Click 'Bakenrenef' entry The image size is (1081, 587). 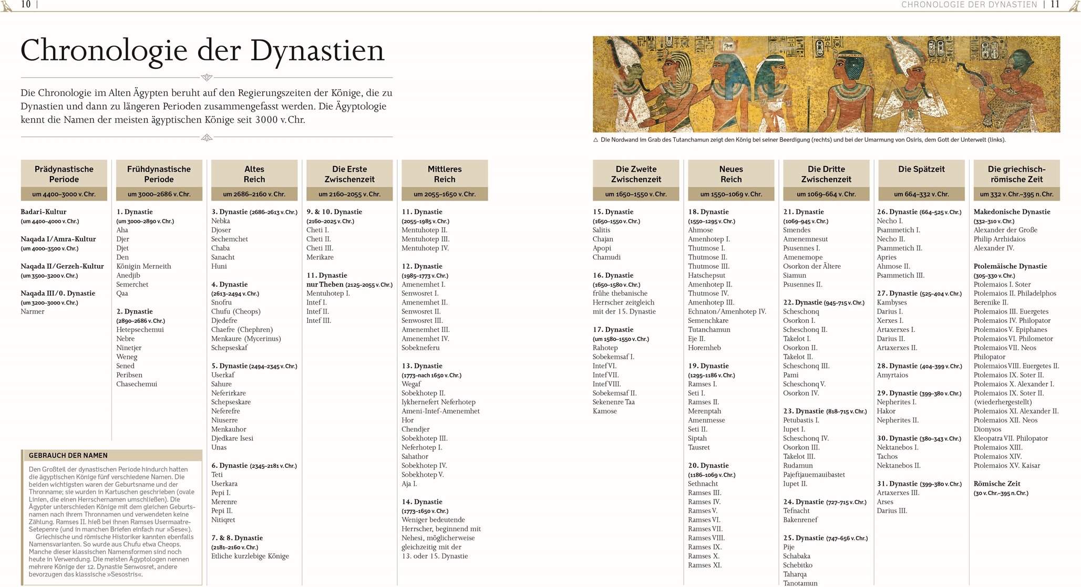[x=800, y=520]
